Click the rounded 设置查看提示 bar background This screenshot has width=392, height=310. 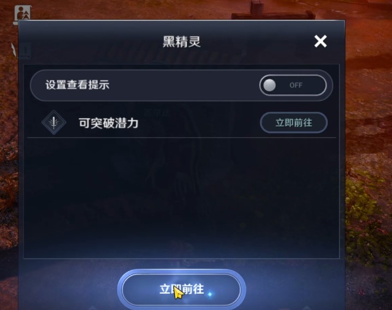coord(181,85)
